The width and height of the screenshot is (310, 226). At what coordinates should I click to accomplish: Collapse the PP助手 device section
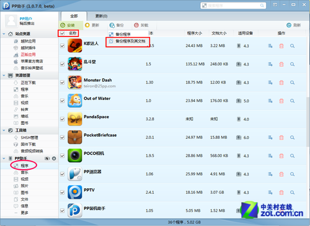coord(4,158)
